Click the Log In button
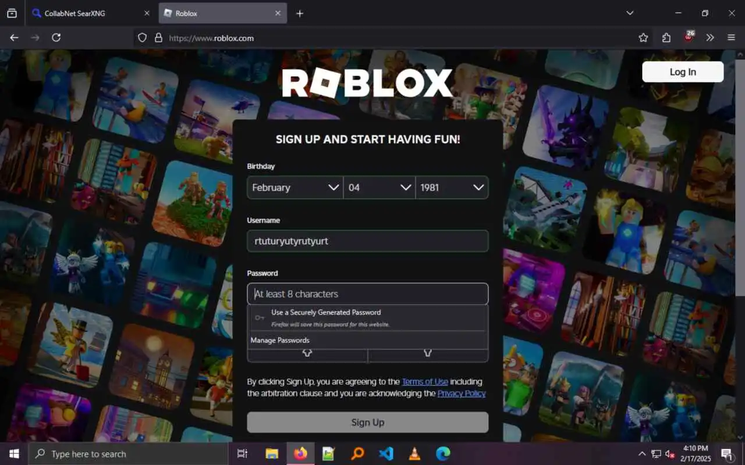745x465 pixels. [x=683, y=72]
